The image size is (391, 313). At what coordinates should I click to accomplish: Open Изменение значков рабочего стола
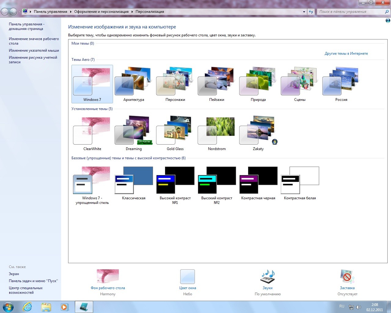pos(34,41)
